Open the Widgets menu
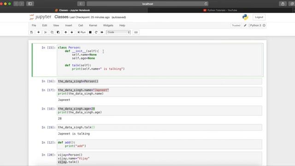Viewport: 295px width, 166px height. tap(108, 25)
